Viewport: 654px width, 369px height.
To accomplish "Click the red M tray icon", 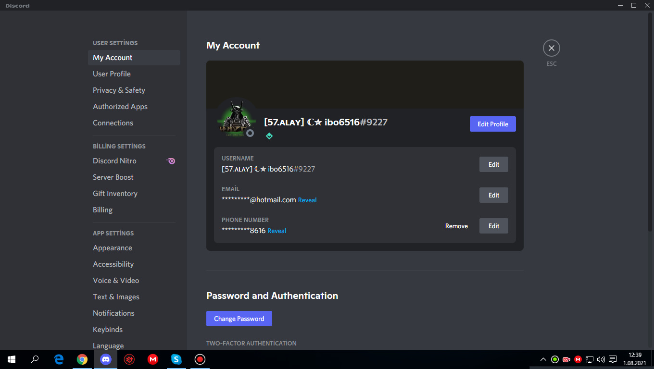I will click(578, 359).
